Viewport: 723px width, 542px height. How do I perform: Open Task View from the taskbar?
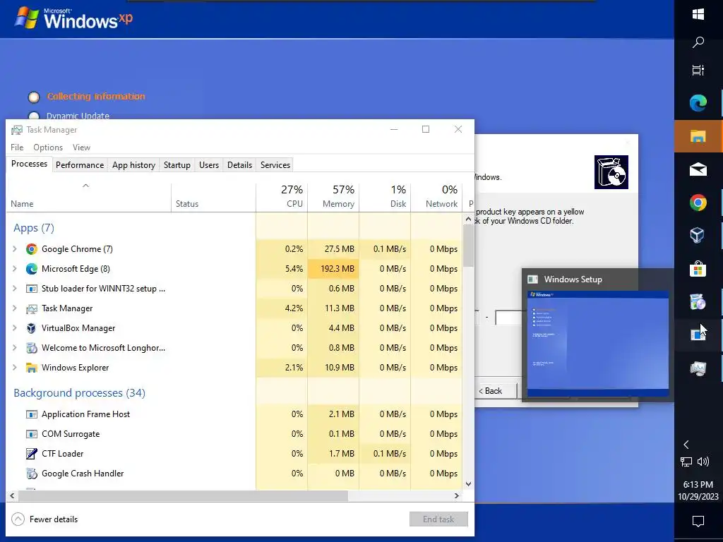click(698, 70)
